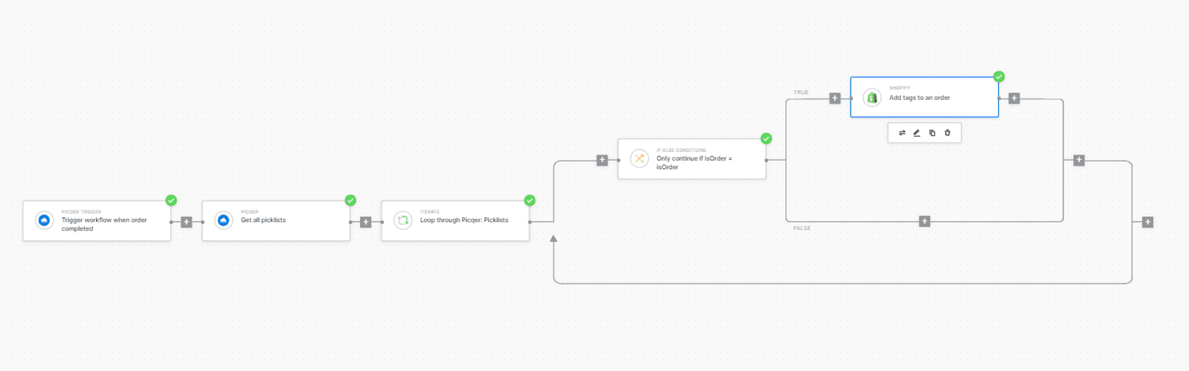The width and height of the screenshot is (1189, 371).
Task: Add step before the If-Else Conditions node
Action: pyautogui.click(x=602, y=160)
